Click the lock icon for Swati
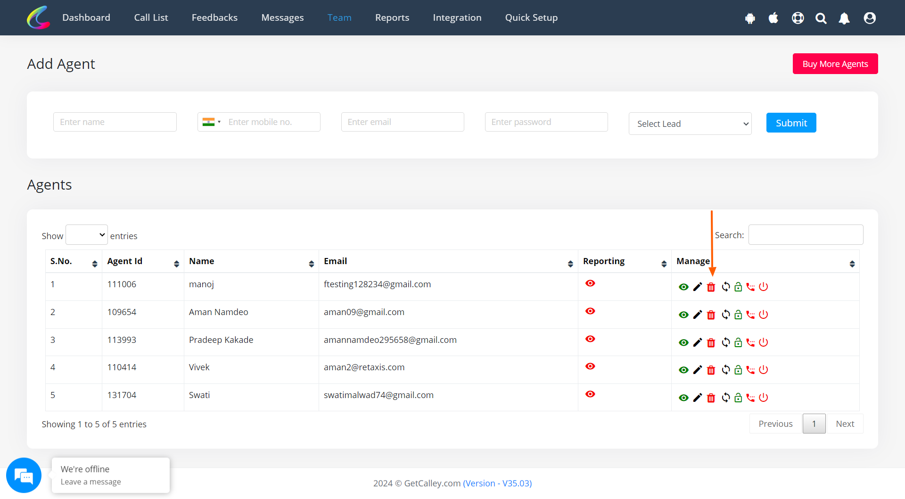Viewport: 905px width, 499px height. 738,398
